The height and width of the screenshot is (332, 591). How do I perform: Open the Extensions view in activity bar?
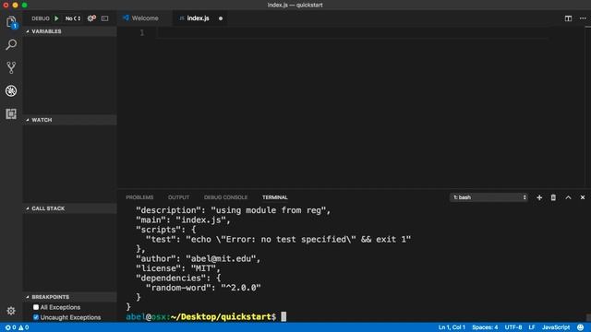(x=11, y=113)
